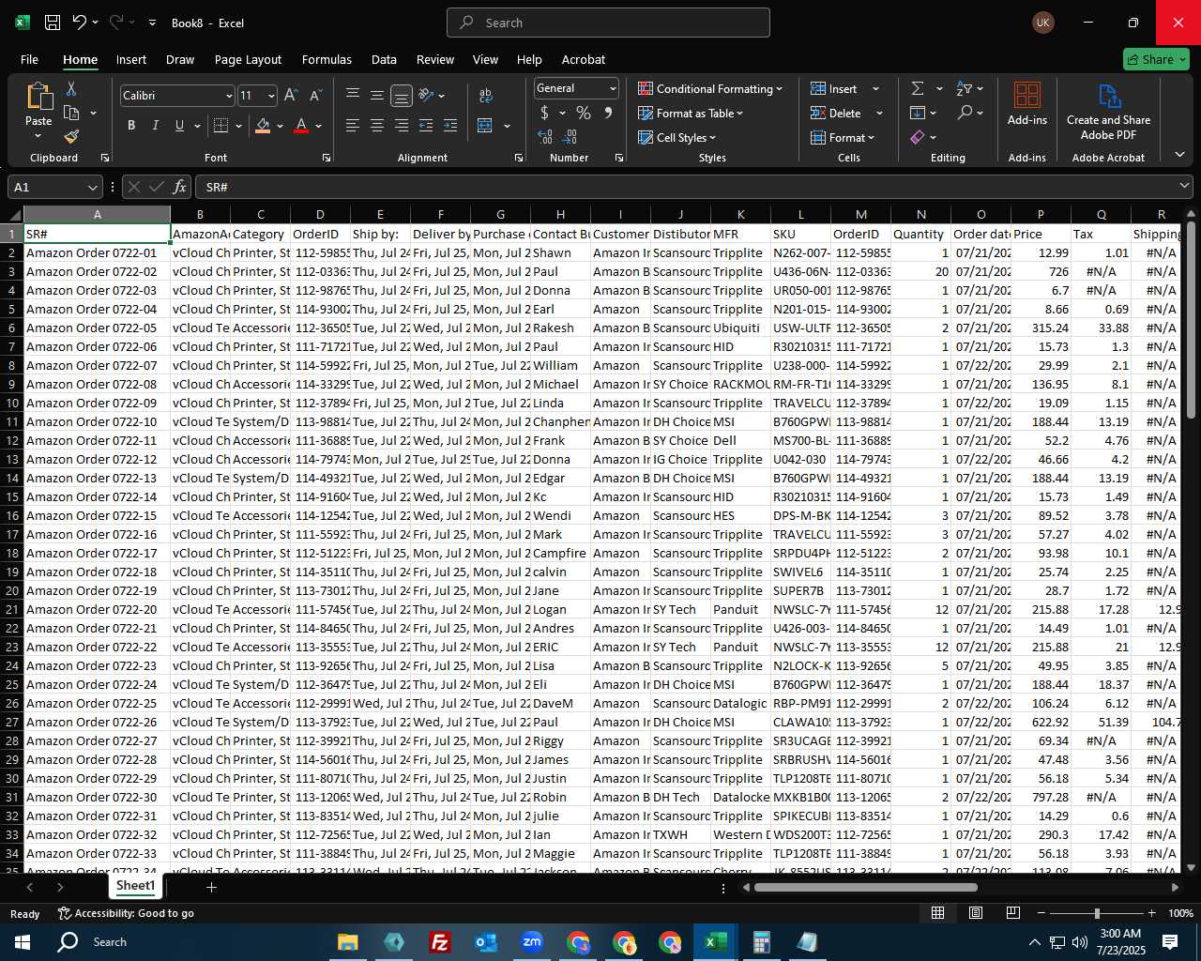Switch to the Data tab
1201x961 pixels.
384,59
